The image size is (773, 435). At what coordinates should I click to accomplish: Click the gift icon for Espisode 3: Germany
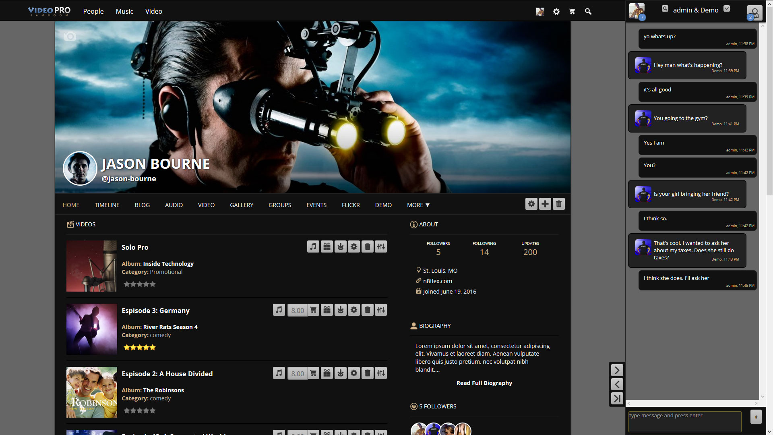coord(327,310)
